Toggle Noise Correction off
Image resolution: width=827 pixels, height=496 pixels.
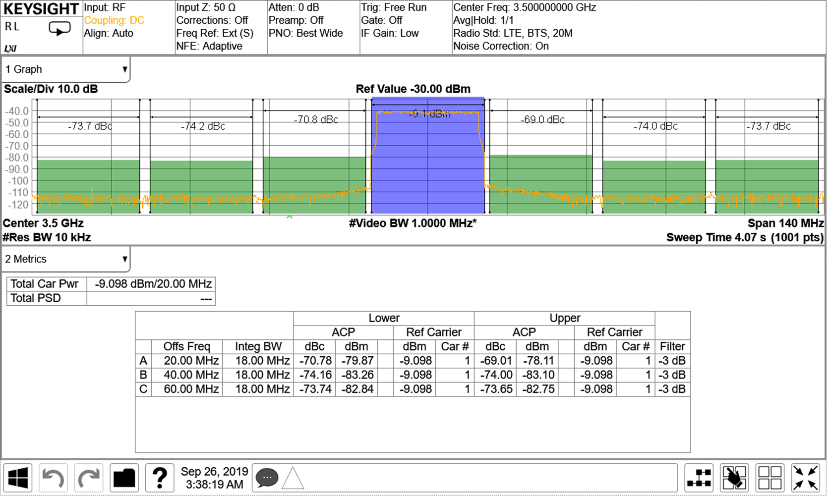[x=500, y=46]
